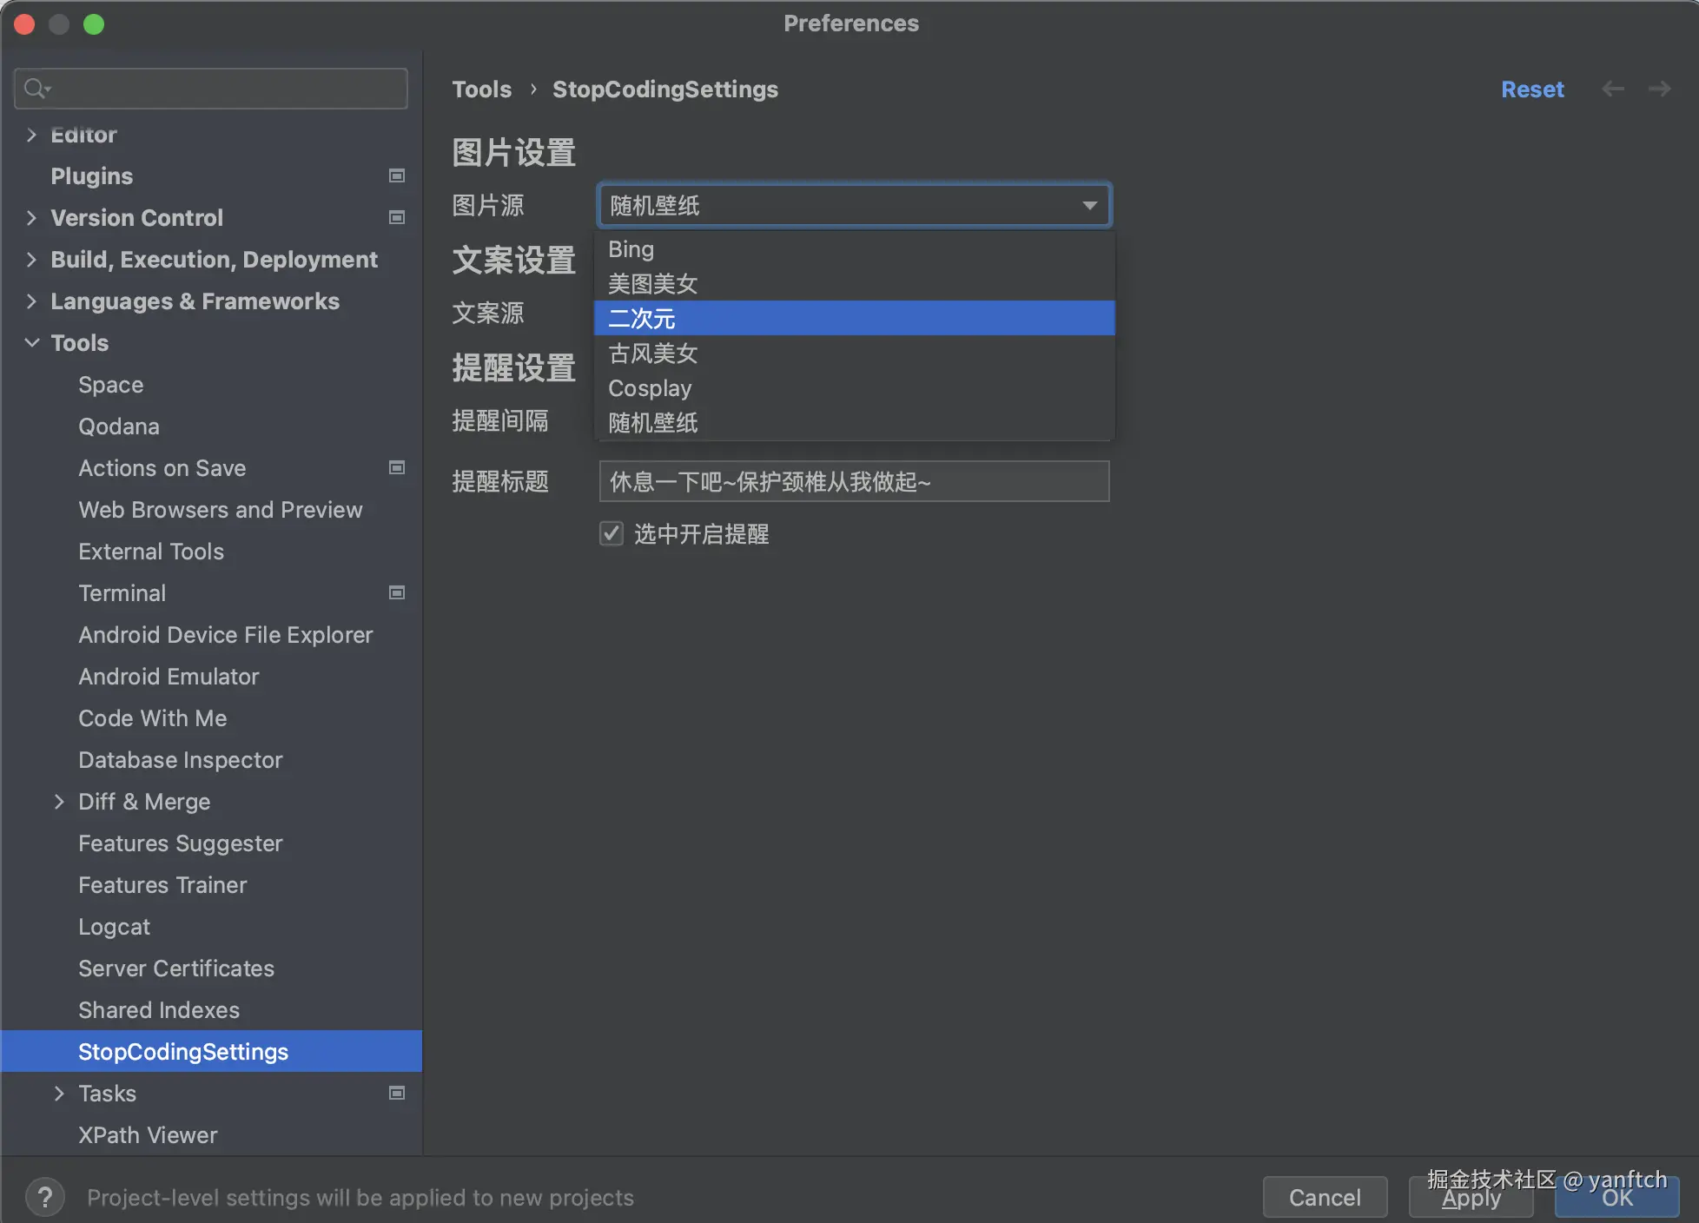Click project-level icon beside Actions on Save

point(397,467)
